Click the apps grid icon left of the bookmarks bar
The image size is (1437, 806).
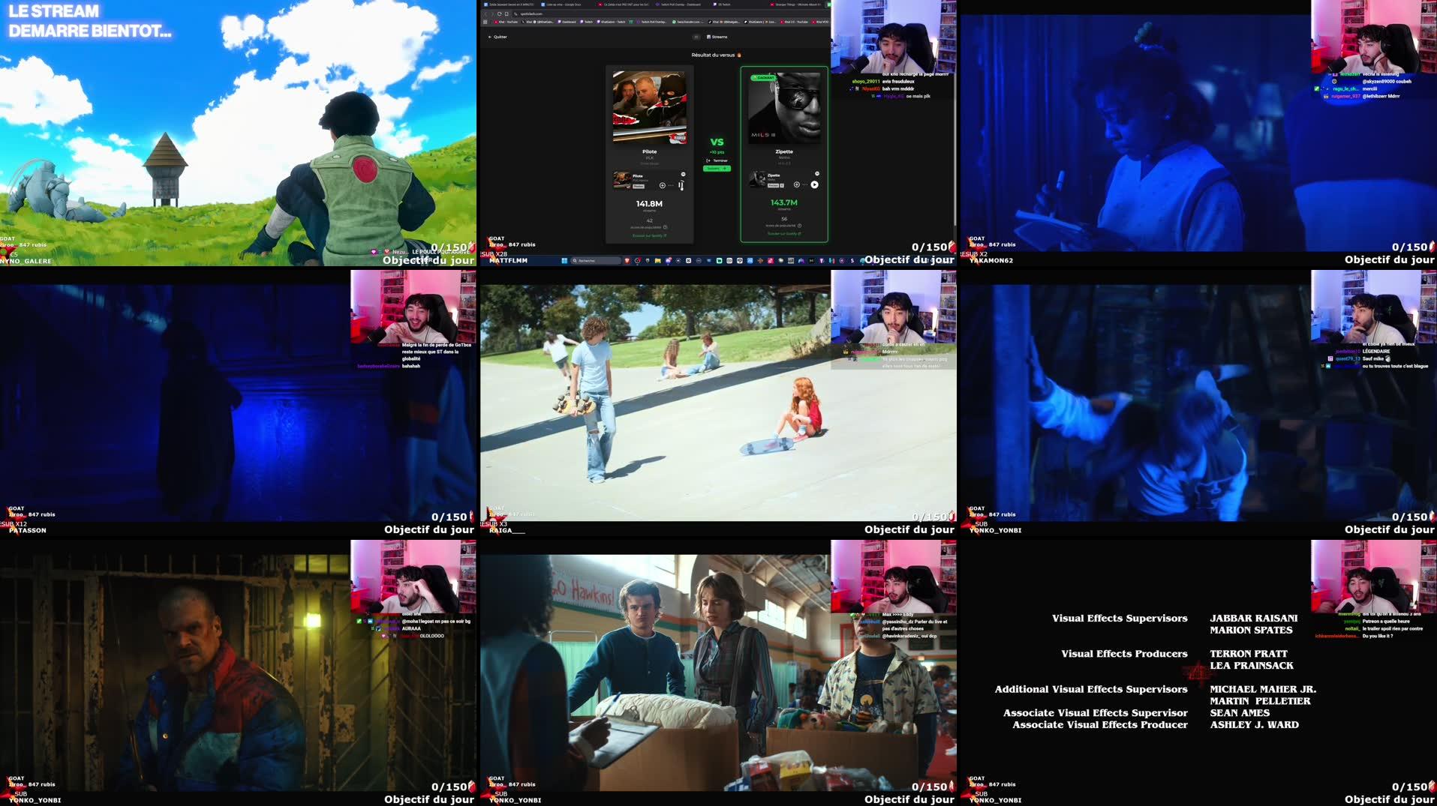click(485, 22)
